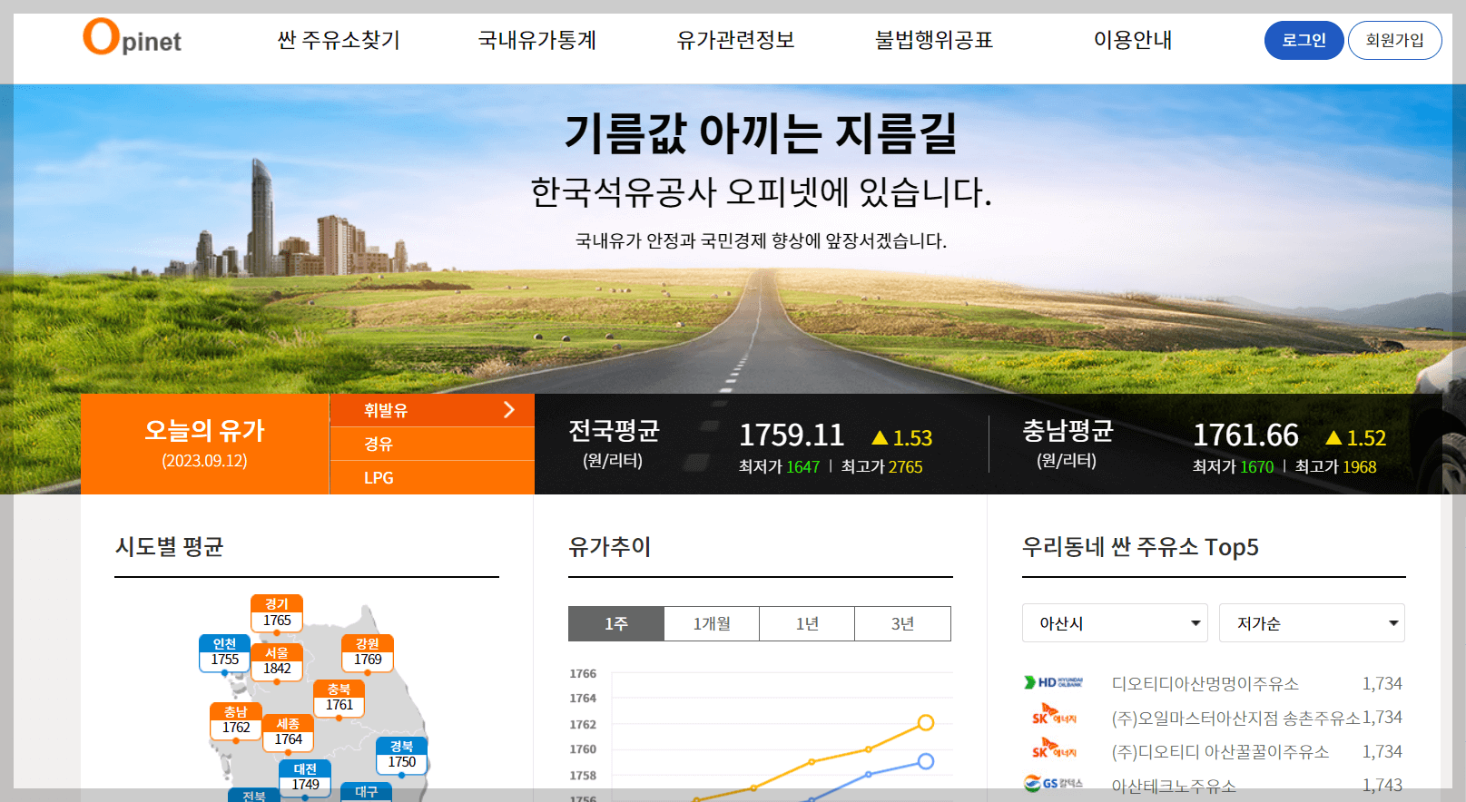Click the blue line end point on chart
Image resolution: width=1466 pixels, height=802 pixels.
pyautogui.click(x=925, y=761)
